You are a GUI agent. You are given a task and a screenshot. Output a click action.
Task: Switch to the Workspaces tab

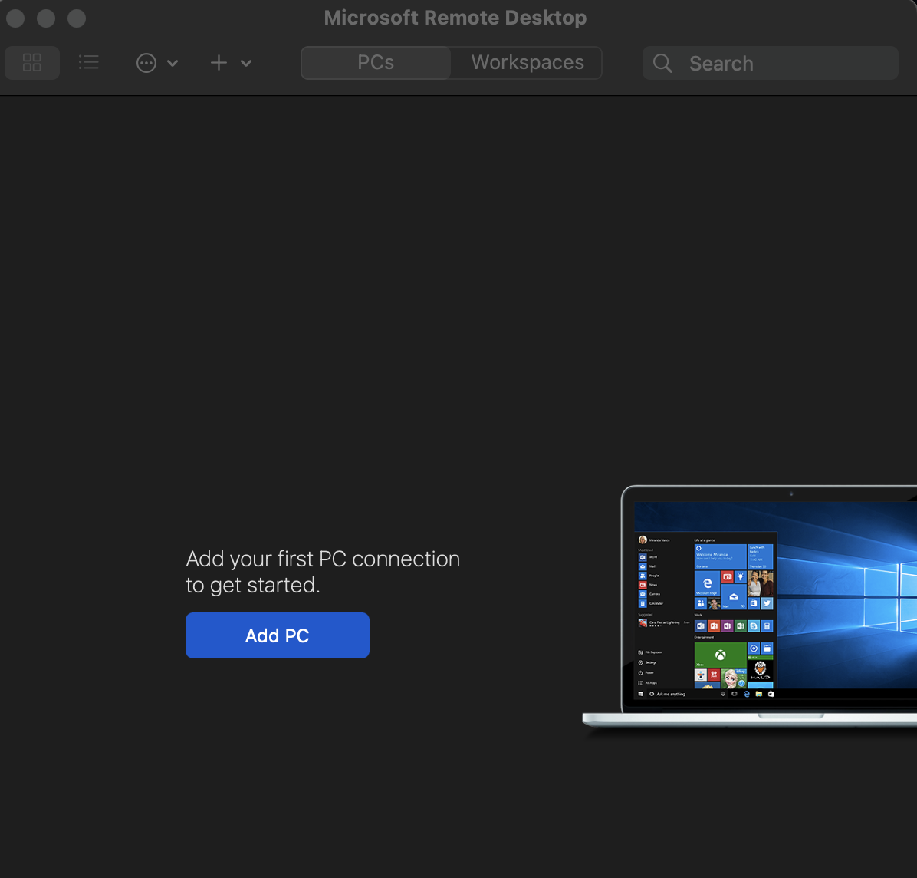point(528,63)
